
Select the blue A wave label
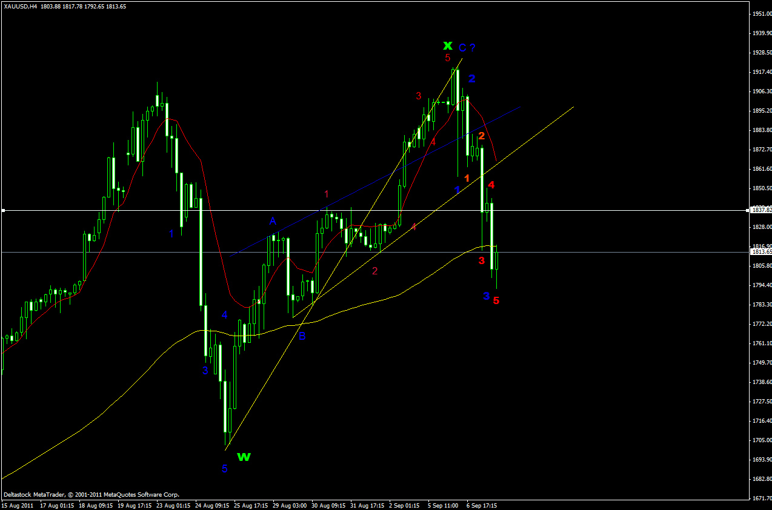(273, 220)
